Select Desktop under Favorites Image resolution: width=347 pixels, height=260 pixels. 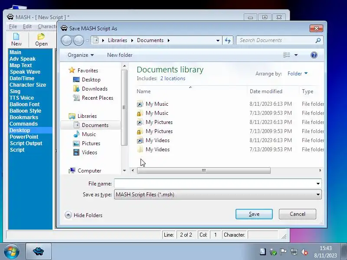pos(91,80)
